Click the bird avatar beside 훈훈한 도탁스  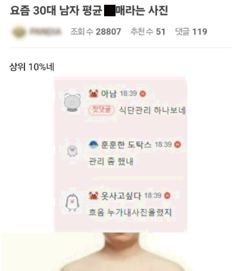(x=72, y=151)
